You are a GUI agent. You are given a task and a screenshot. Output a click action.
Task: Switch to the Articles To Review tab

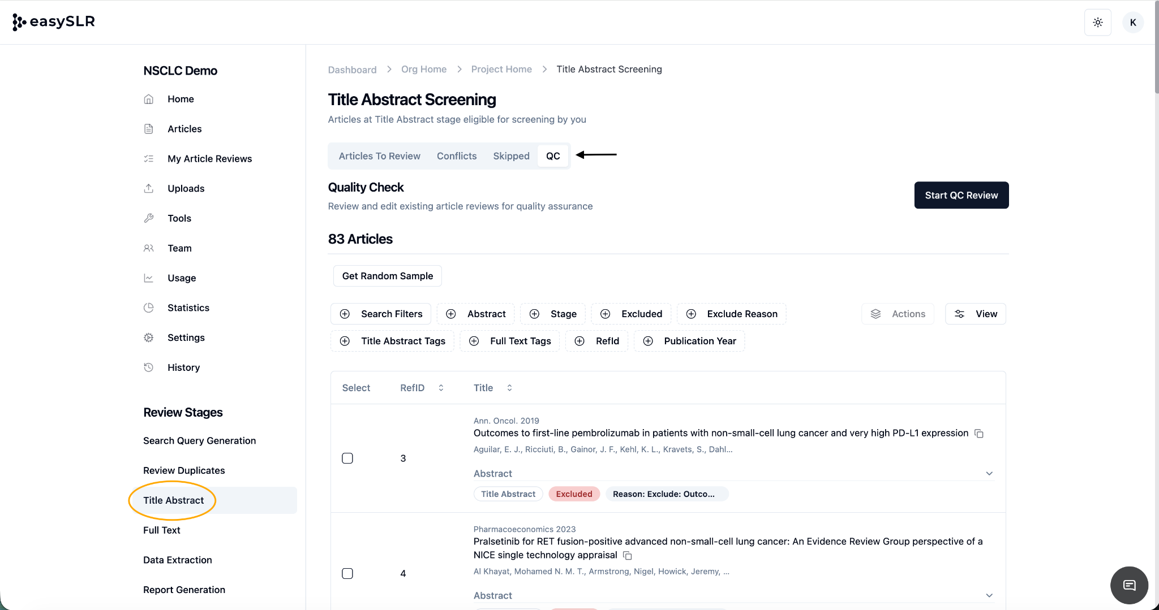[379, 156]
